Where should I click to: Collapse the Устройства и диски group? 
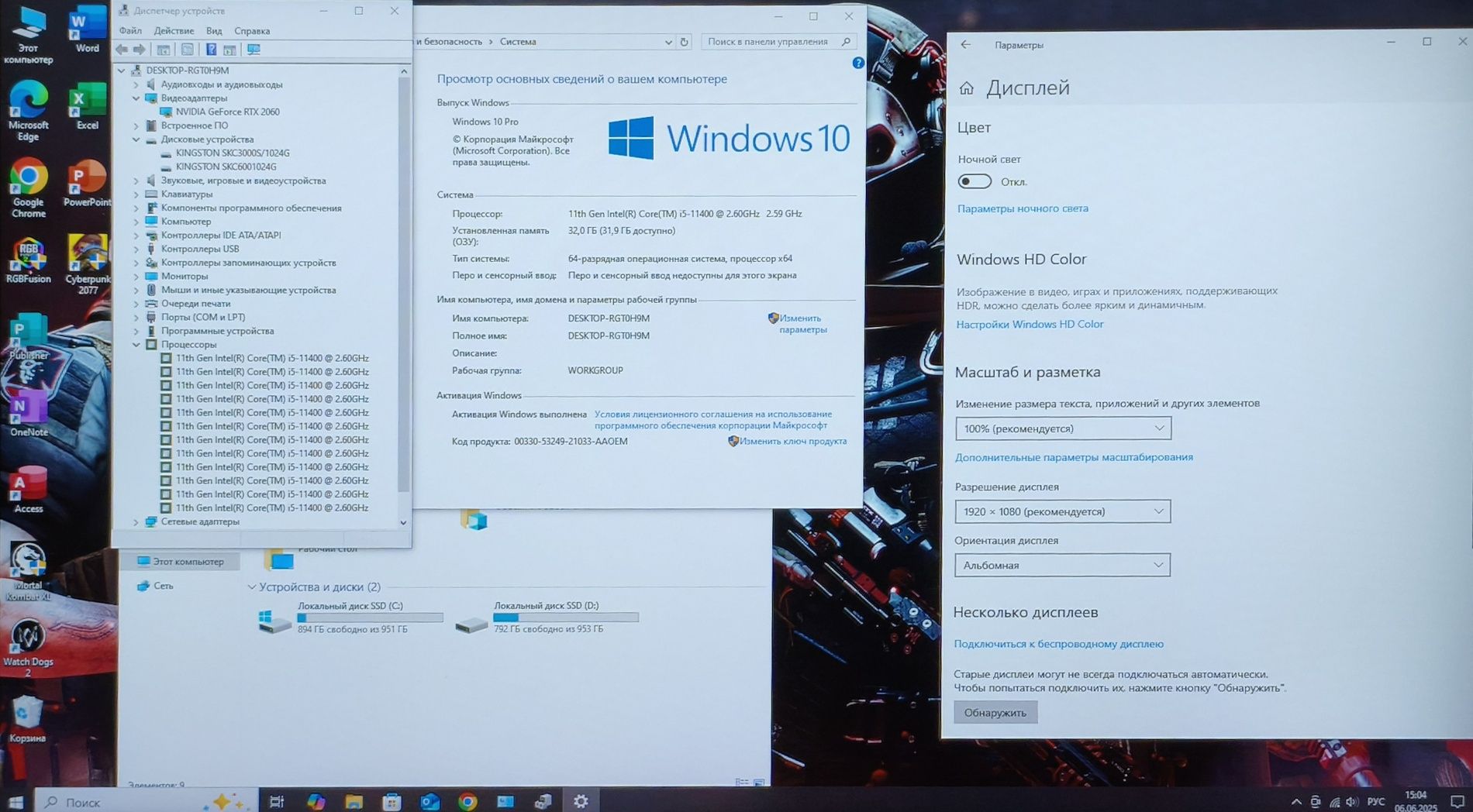coord(252,587)
